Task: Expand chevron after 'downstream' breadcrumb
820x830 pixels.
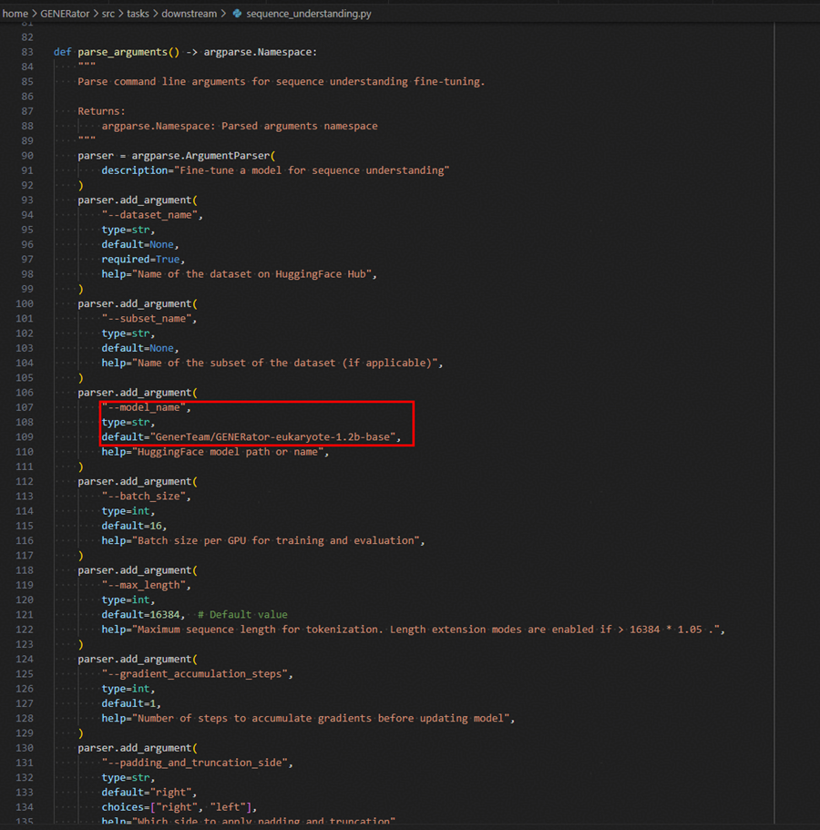Action: 223,14
